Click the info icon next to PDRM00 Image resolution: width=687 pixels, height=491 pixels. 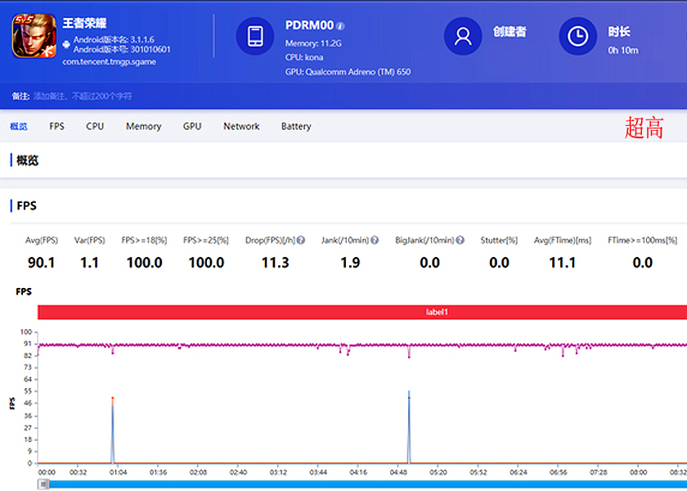click(340, 25)
